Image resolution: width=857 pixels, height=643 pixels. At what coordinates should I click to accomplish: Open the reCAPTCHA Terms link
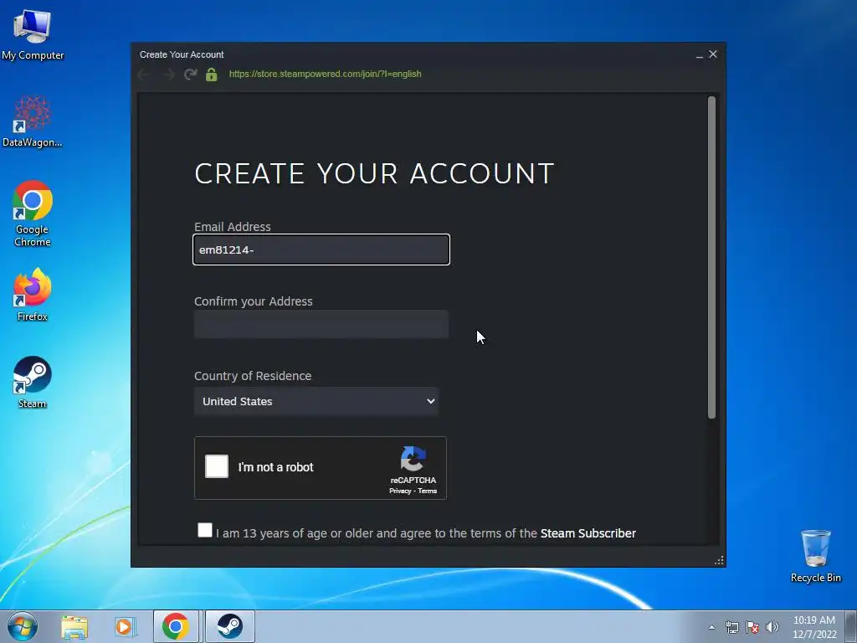pyautogui.click(x=428, y=491)
